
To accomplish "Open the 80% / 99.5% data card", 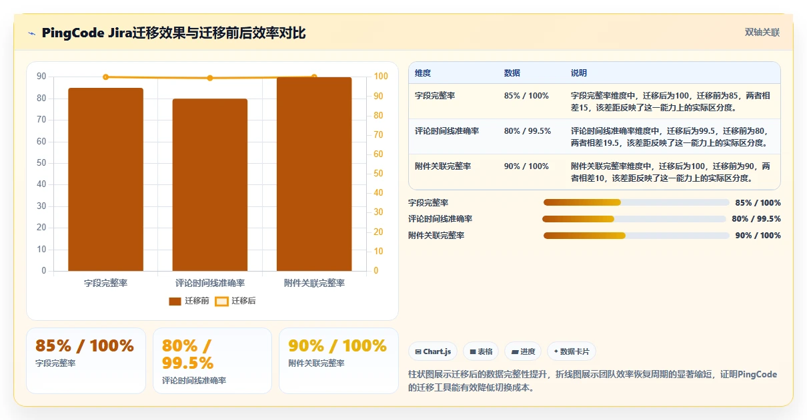I will click(212, 360).
